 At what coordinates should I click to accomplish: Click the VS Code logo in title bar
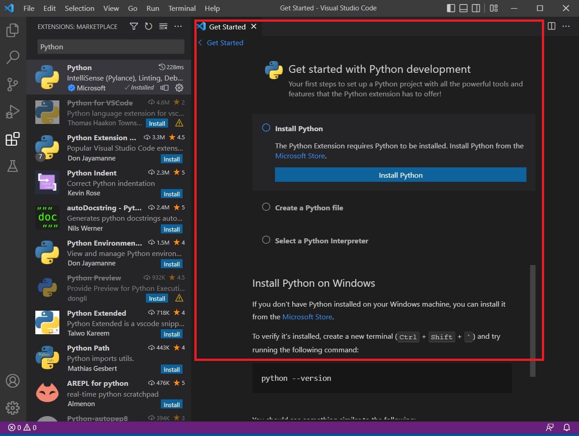click(x=9, y=8)
